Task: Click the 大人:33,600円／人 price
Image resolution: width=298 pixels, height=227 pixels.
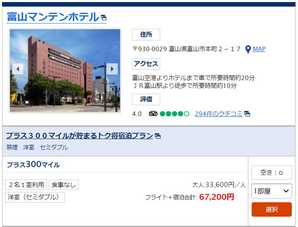Action: click(x=219, y=185)
